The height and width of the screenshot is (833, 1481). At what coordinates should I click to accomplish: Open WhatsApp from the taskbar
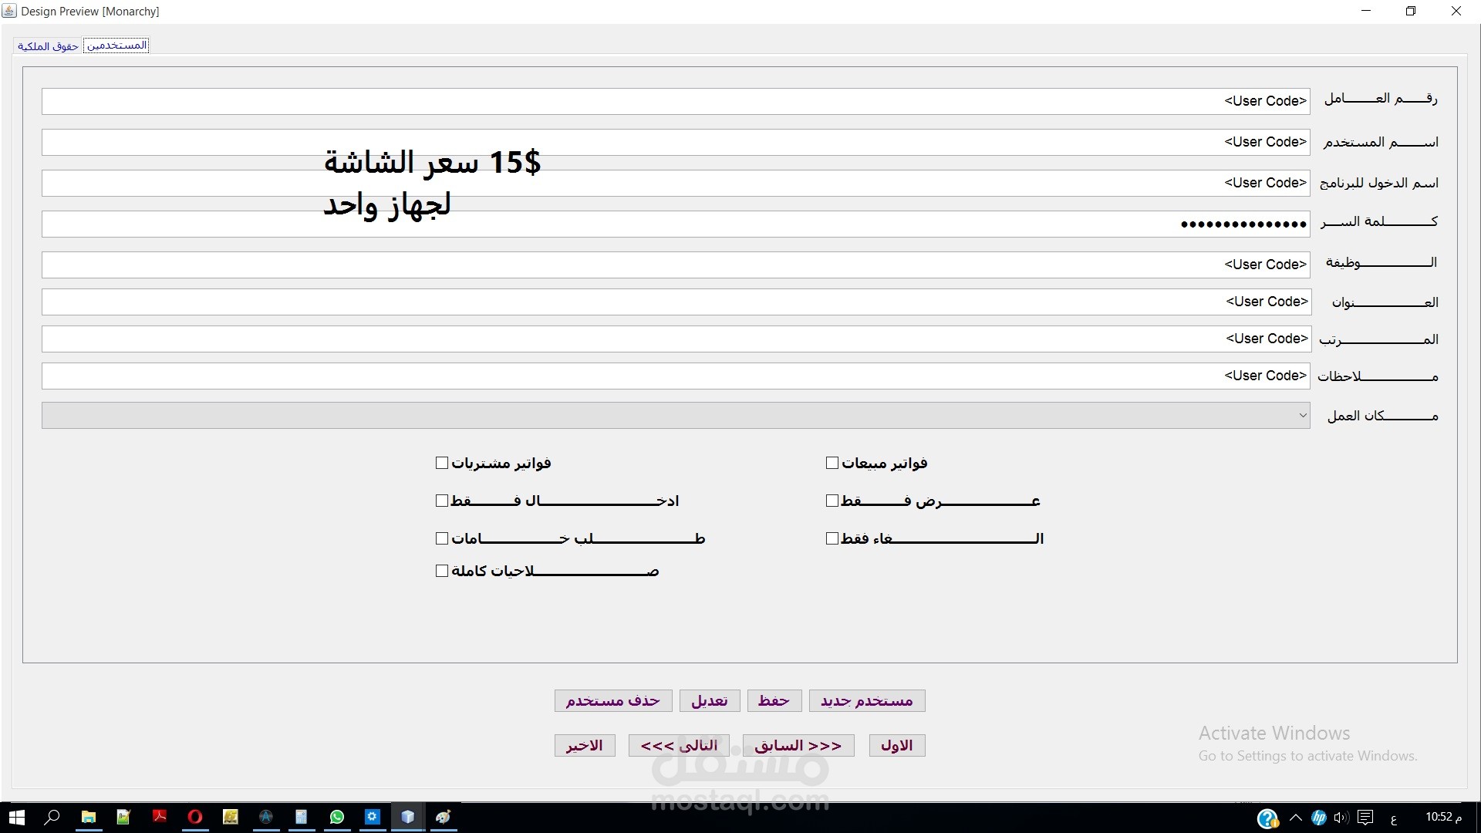(337, 817)
